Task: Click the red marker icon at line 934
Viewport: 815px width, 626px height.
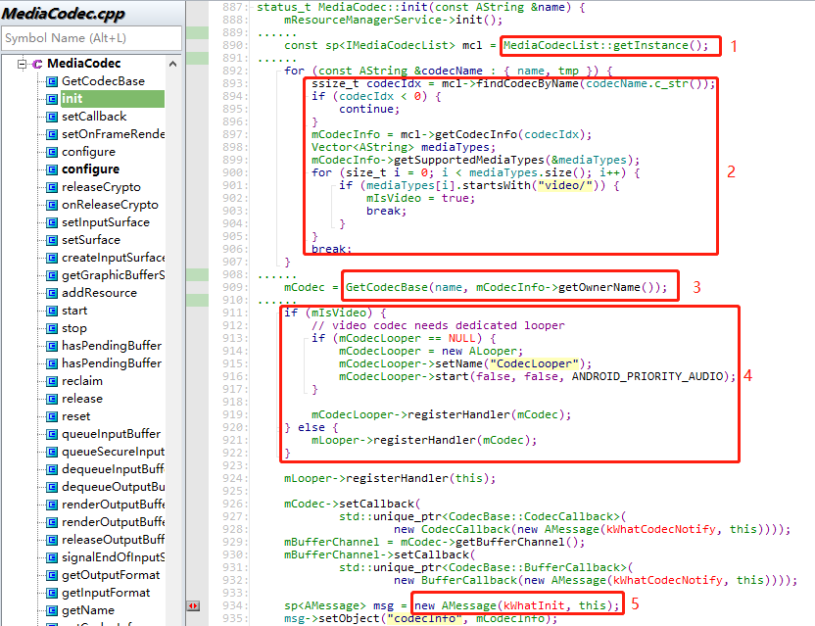Action: 193,605
